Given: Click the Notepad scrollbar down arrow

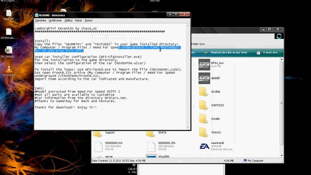Looking at the screenshot, I should coord(188,127).
